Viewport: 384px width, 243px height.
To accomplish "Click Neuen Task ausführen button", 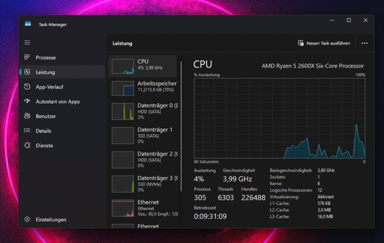I will pyautogui.click(x=323, y=43).
